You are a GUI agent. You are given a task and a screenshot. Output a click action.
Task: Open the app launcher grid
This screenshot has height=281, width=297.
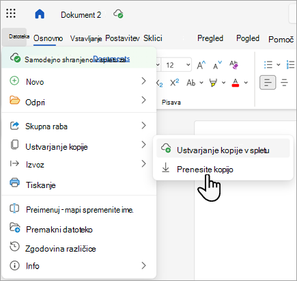(x=11, y=13)
